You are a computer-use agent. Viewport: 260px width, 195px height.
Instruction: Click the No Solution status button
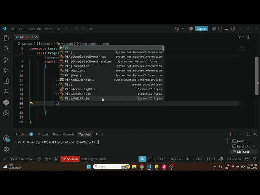tap(70, 159)
